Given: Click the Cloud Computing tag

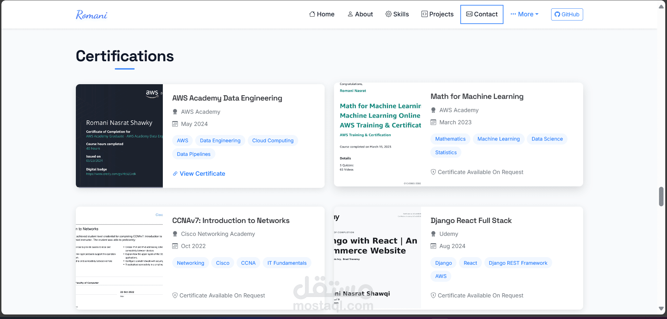Looking at the screenshot, I should click(x=273, y=141).
